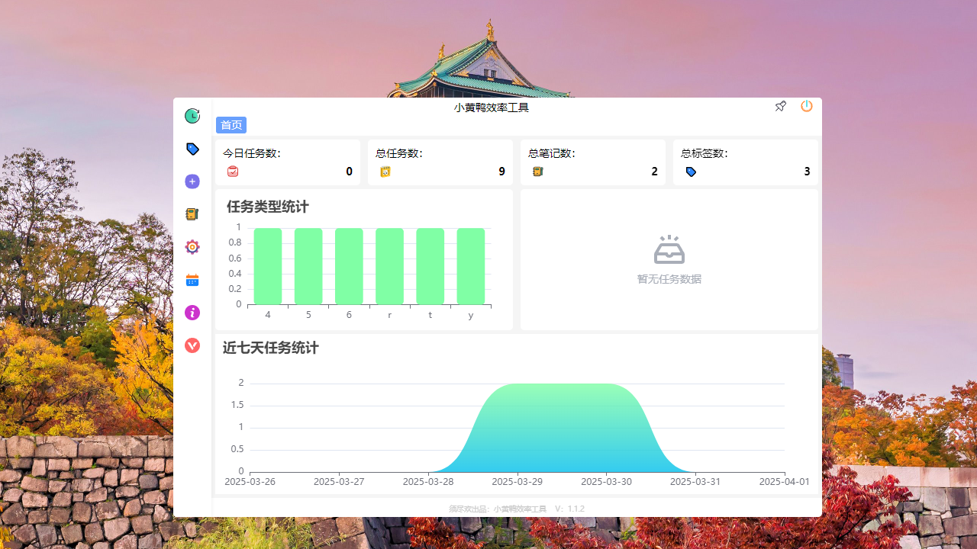Click the checkbox emoji on 今日任务数 card

click(x=233, y=172)
